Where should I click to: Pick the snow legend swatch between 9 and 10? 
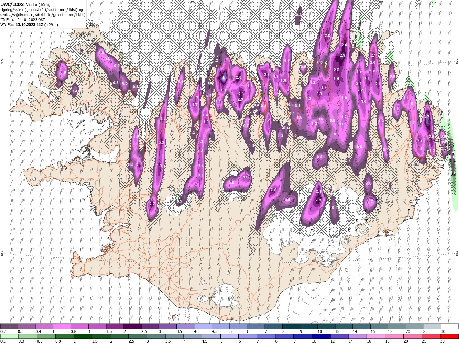[x=308, y=326]
